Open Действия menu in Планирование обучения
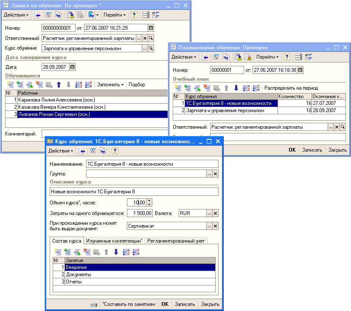 (183, 57)
